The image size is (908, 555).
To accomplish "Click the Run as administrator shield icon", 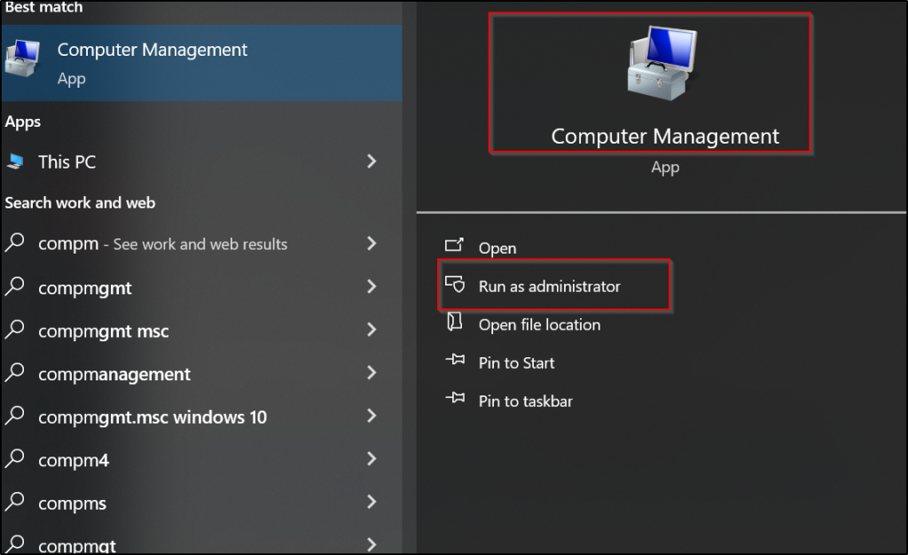I will [x=456, y=286].
